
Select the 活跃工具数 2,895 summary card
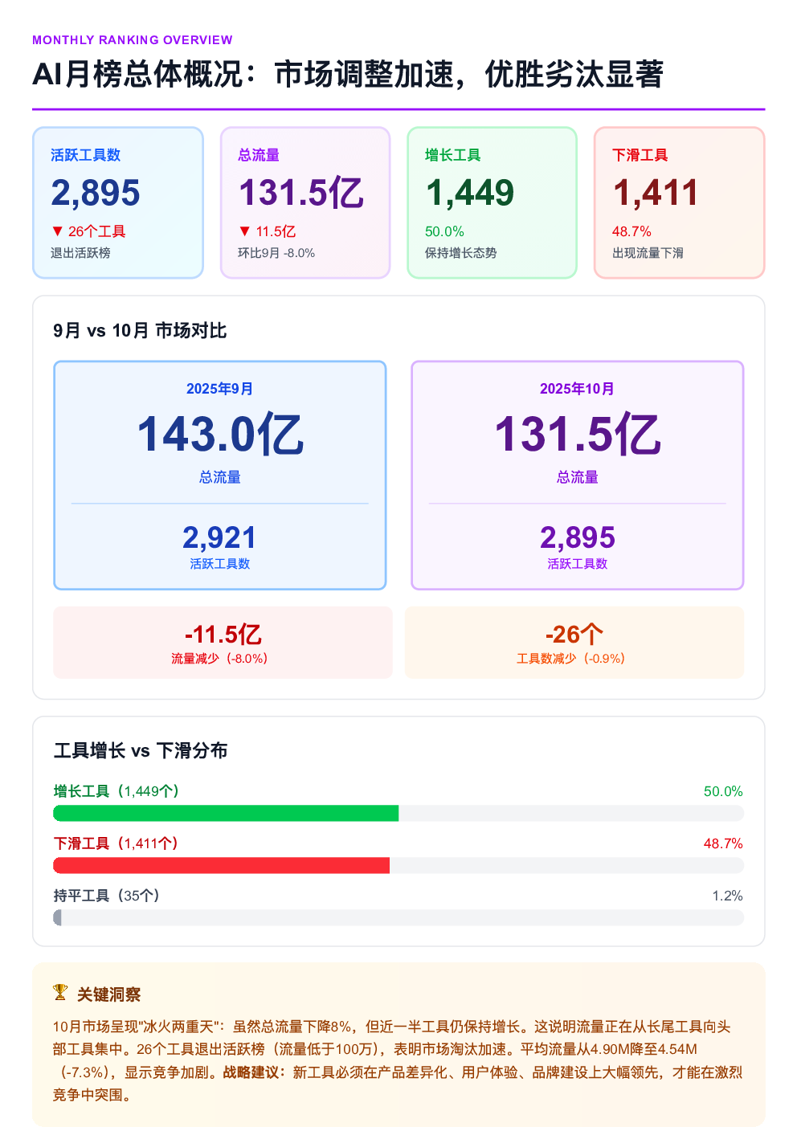tap(118, 202)
